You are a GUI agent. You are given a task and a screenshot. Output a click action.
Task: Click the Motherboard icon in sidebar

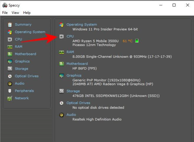click(x=10, y=54)
